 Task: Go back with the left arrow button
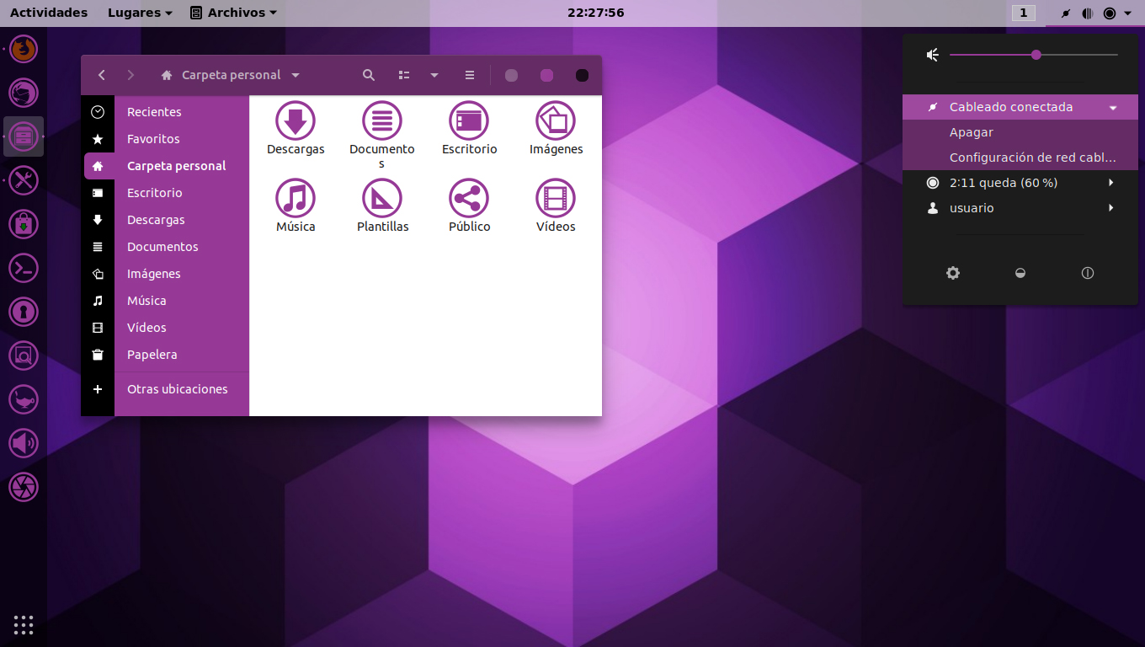point(102,75)
